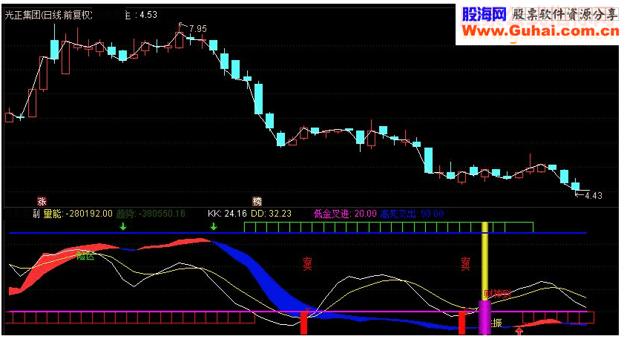624x339 pixels.
Task: Click the 股票软件资源分享 banner text
Action: click(565, 15)
